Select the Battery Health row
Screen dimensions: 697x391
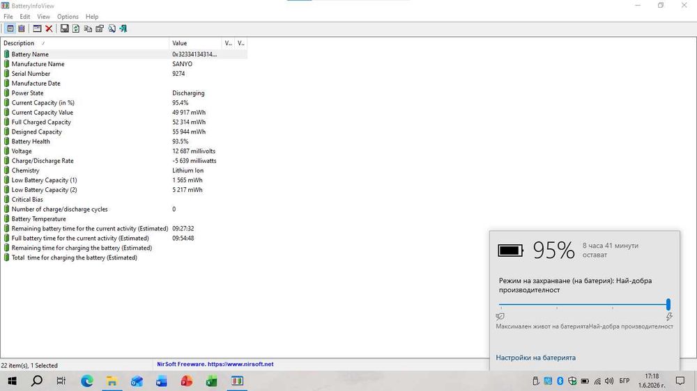click(124, 141)
